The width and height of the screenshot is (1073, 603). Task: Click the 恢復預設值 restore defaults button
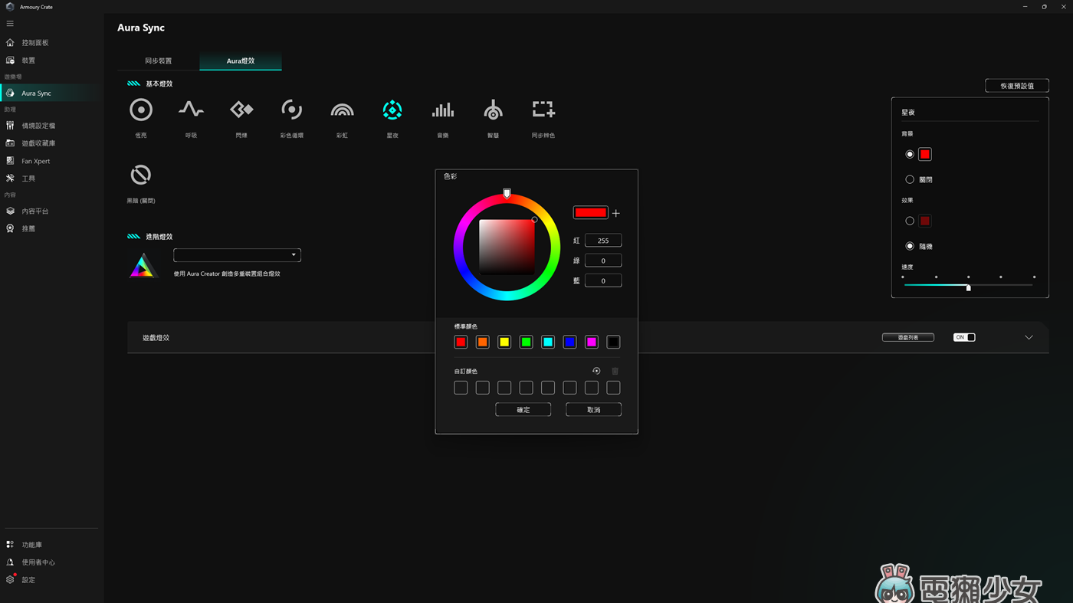tap(1017, 86)
